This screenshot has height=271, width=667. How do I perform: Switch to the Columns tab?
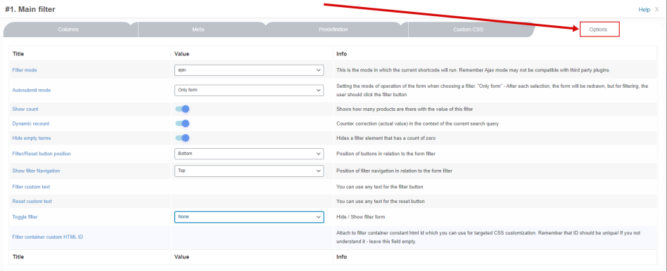tap(68, 29)
